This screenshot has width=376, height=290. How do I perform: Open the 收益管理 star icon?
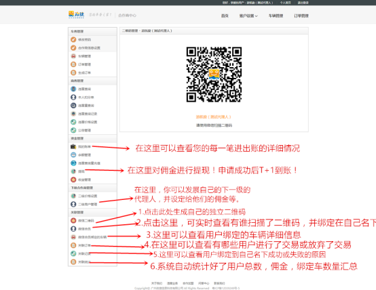(73, 180)
